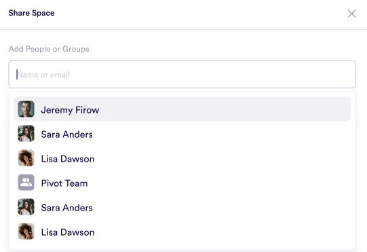The width and height of the screenshot is (367, 252).
Task: Click the Add People or Groups label
Action: [x=49, y=49]
